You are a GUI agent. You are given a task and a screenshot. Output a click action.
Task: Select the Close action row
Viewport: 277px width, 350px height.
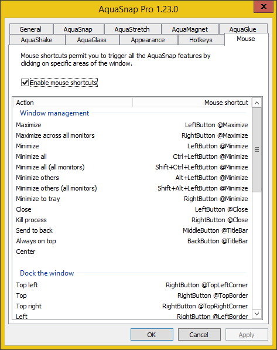point(132,209)
